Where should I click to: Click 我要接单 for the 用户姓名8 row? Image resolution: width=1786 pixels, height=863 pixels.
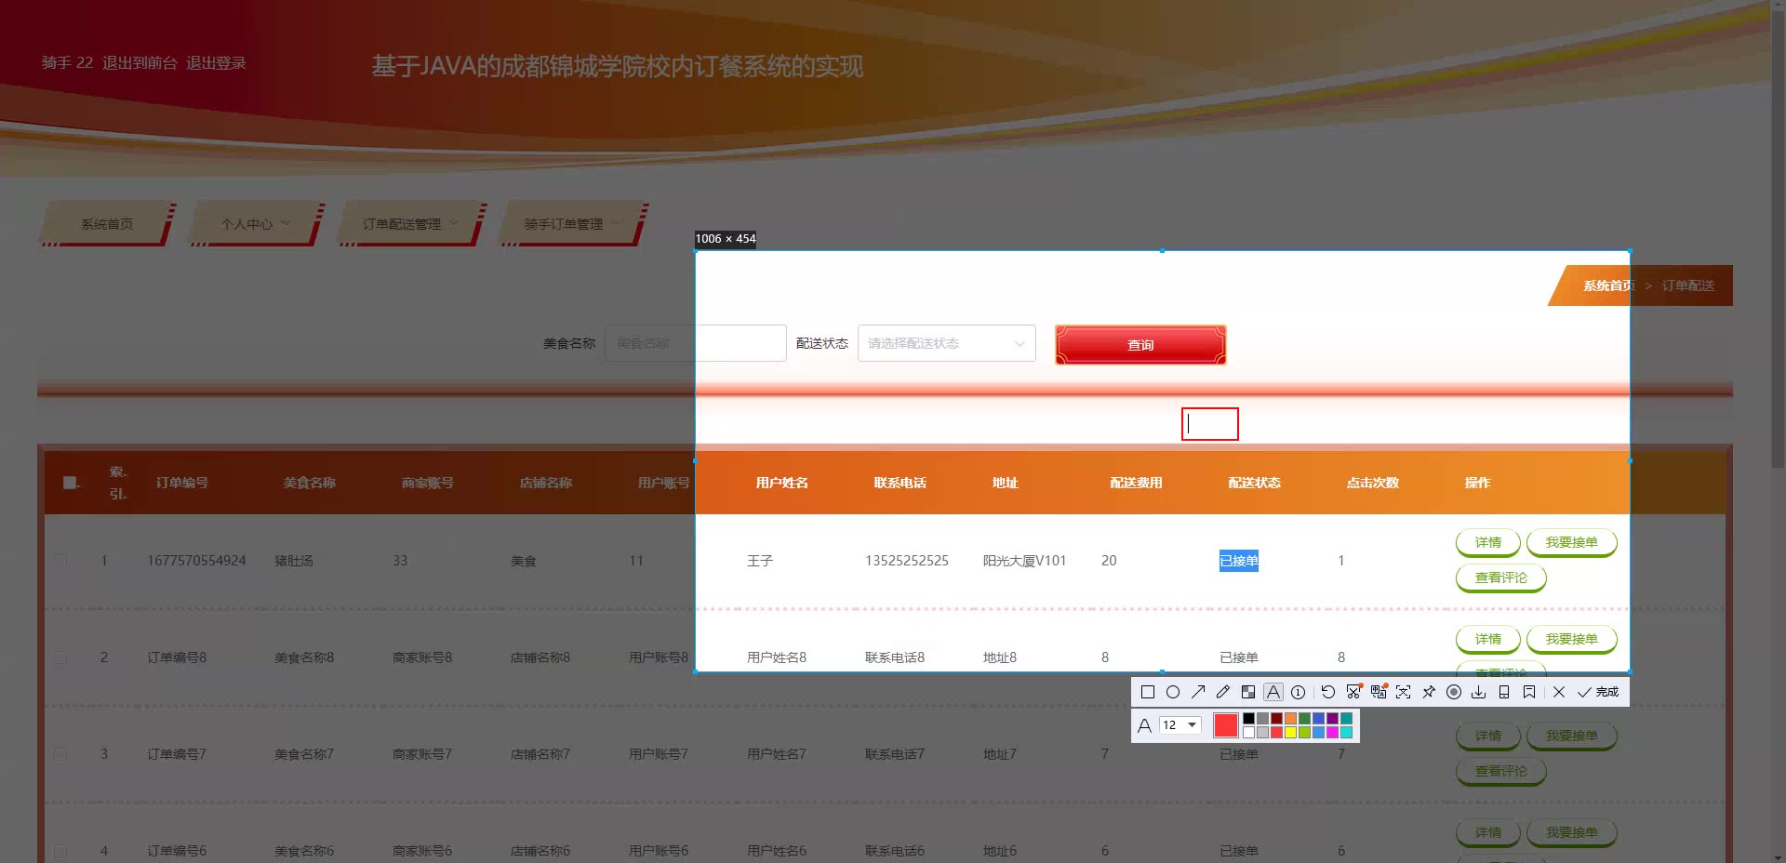pos(1571,639)
